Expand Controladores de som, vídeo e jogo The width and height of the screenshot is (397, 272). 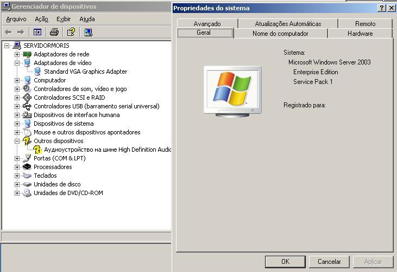click(17, 89)
